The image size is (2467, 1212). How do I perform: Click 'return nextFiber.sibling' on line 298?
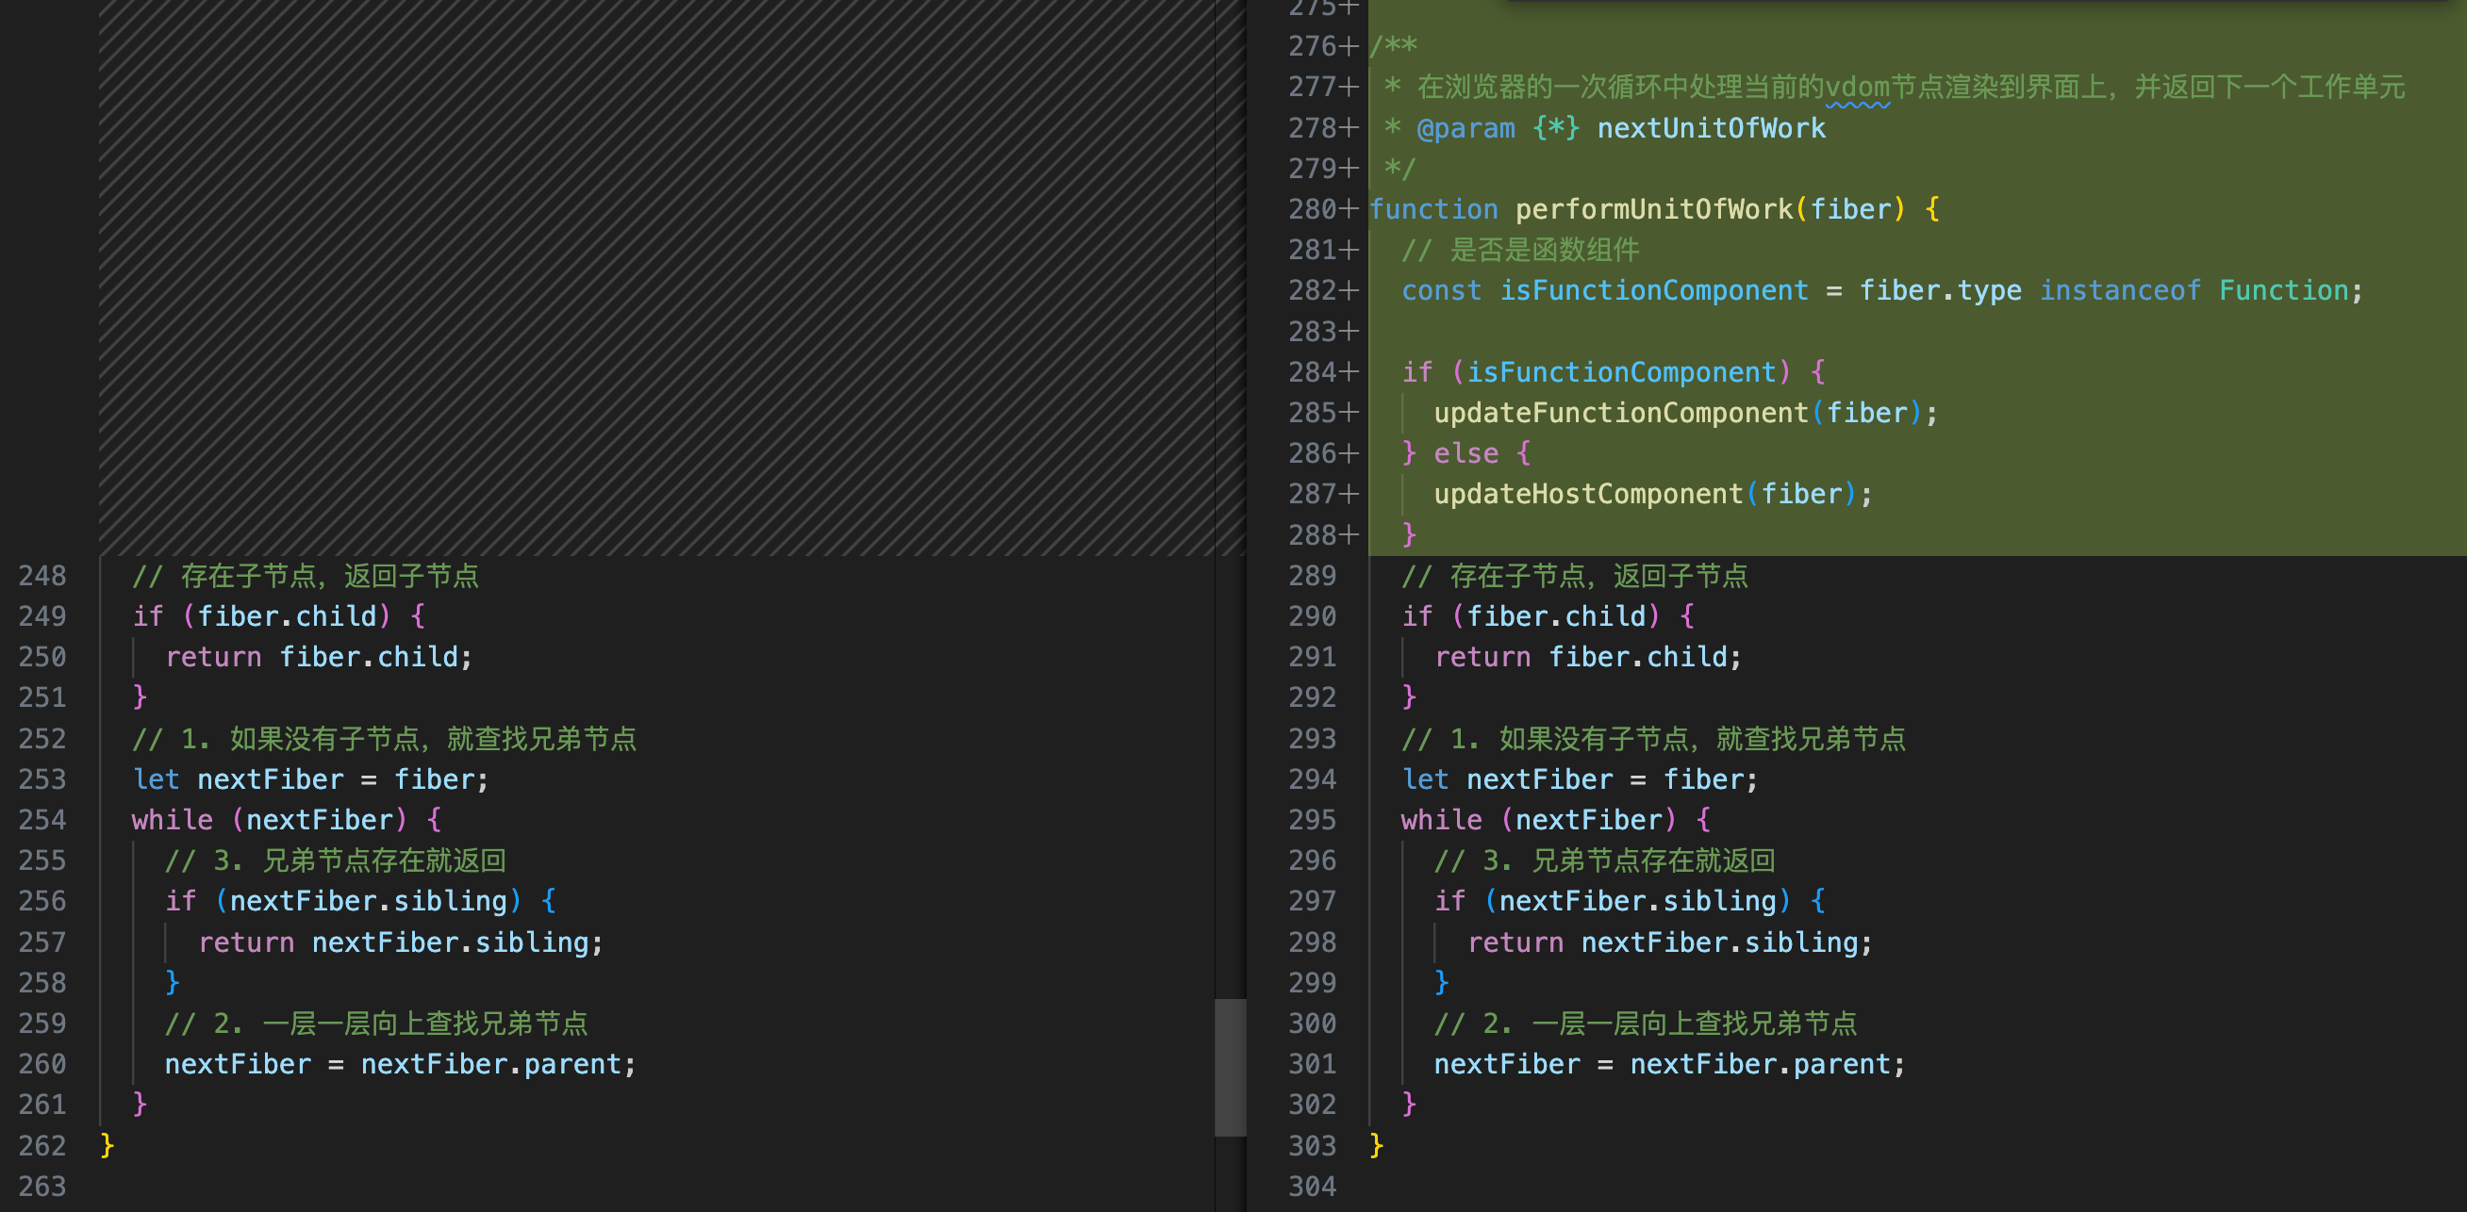pos(1668,942)
